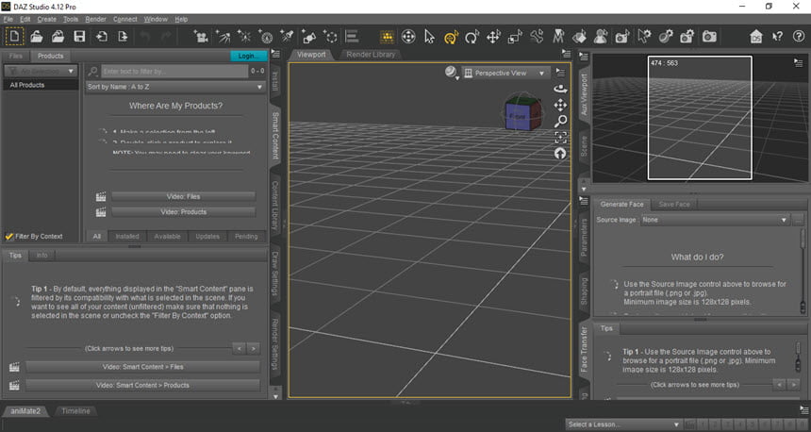Viewport: 811px width, 432px height.
Task: Filter products by Installed
Action: coord(127,237)
